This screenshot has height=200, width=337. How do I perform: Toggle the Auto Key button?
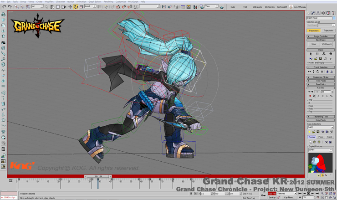[x=272, y=194]
